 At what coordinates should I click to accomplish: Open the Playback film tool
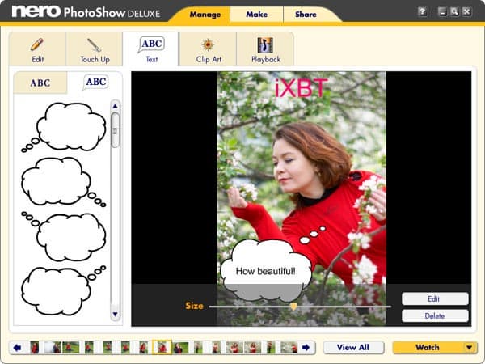point(265,49)
